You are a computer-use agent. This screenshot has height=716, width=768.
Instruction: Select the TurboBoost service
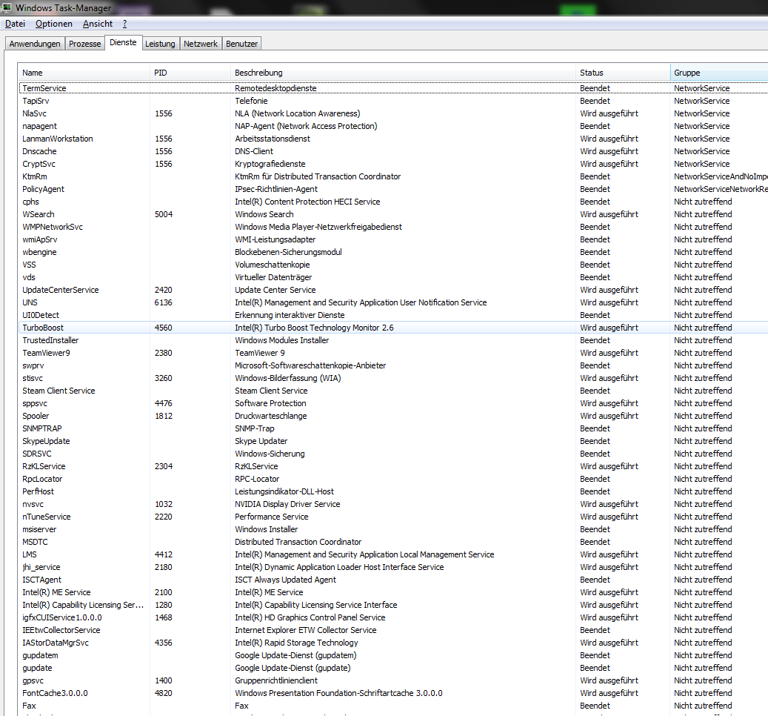click(393, 328)
